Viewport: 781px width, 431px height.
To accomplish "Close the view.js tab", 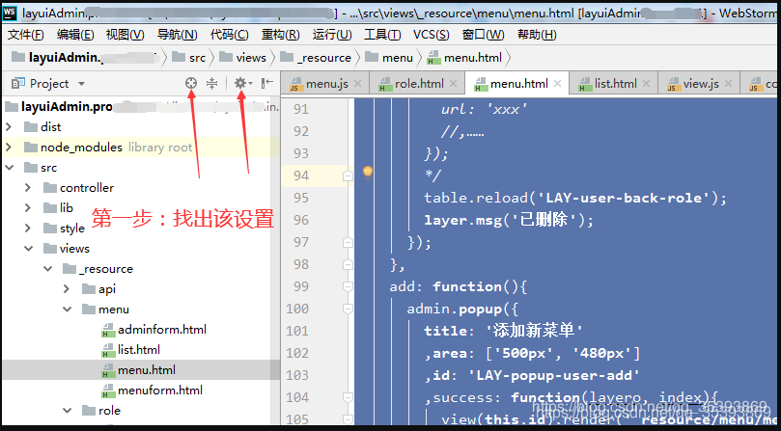I will [728, 84].
